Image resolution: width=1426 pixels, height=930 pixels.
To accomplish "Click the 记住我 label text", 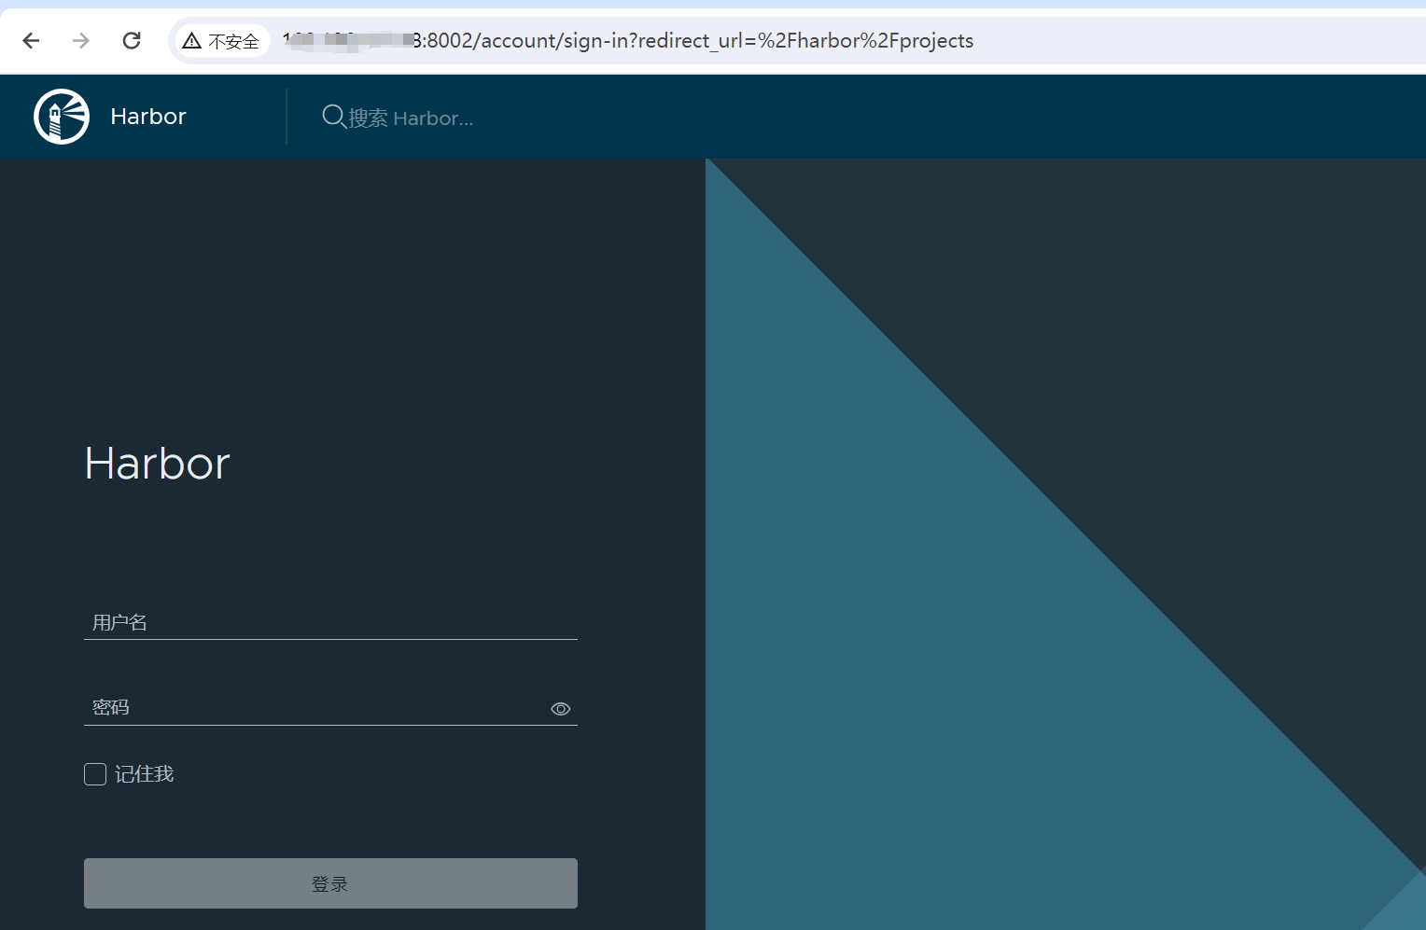I will point(146,773).
